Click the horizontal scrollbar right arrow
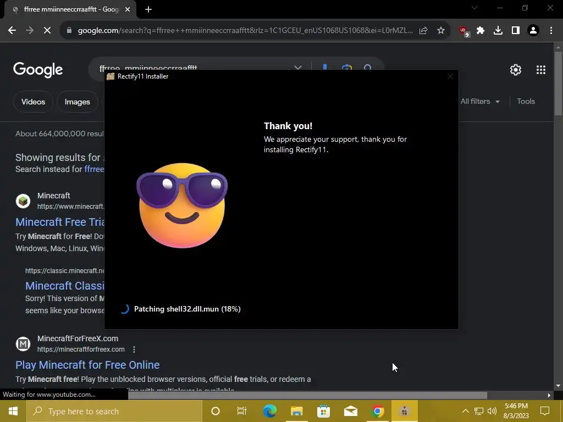Screen dimensions: 563x422 [x=549, y=396]
